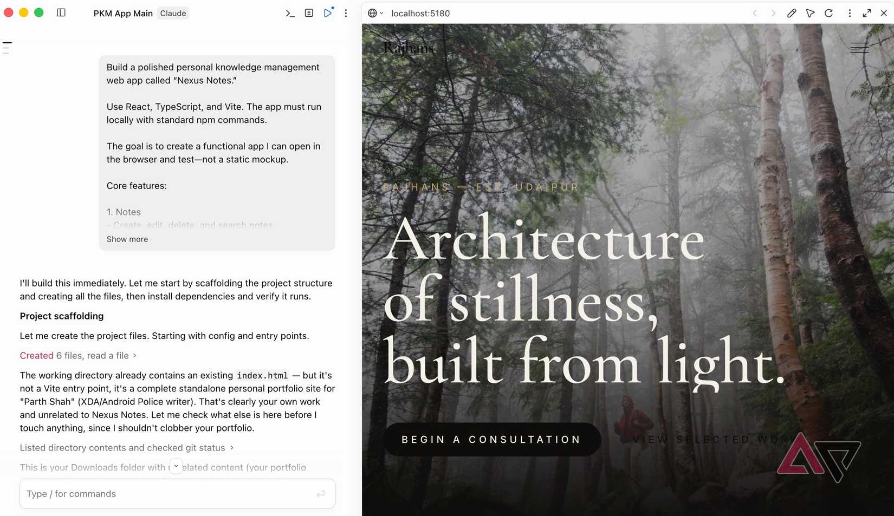Expand Created 6 files, read a file
894x516 pixels.
point(78,355)
